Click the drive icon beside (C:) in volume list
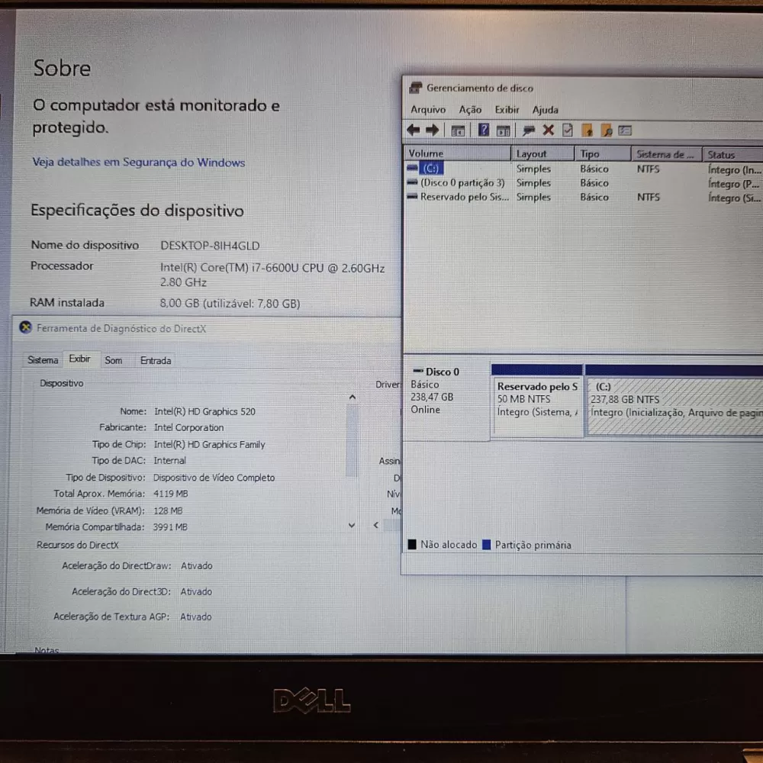Screen dimensions: 763x763 pyautogui.click(x=412, y=168)
